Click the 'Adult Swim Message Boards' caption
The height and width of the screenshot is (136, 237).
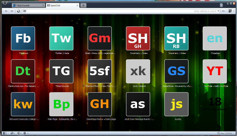[139, 119]
